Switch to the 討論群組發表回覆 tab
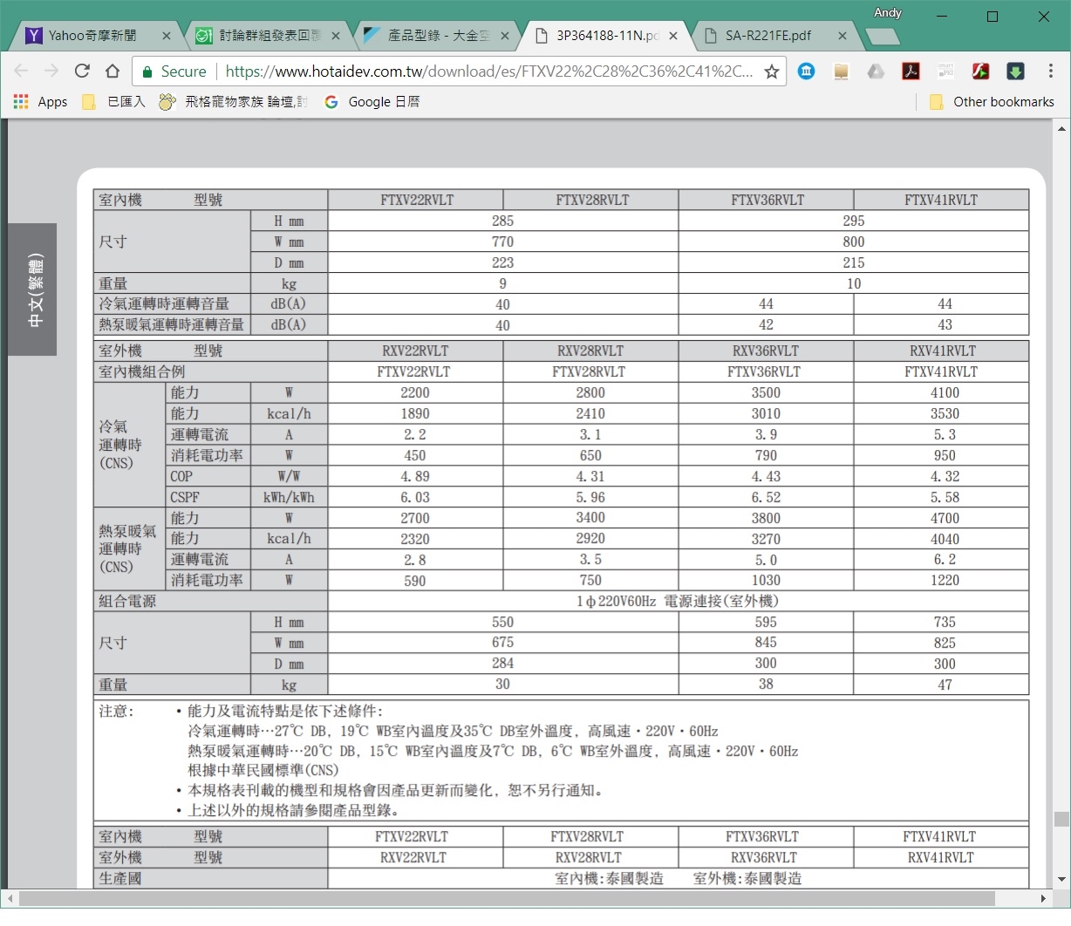 click(x=262, y=36)
